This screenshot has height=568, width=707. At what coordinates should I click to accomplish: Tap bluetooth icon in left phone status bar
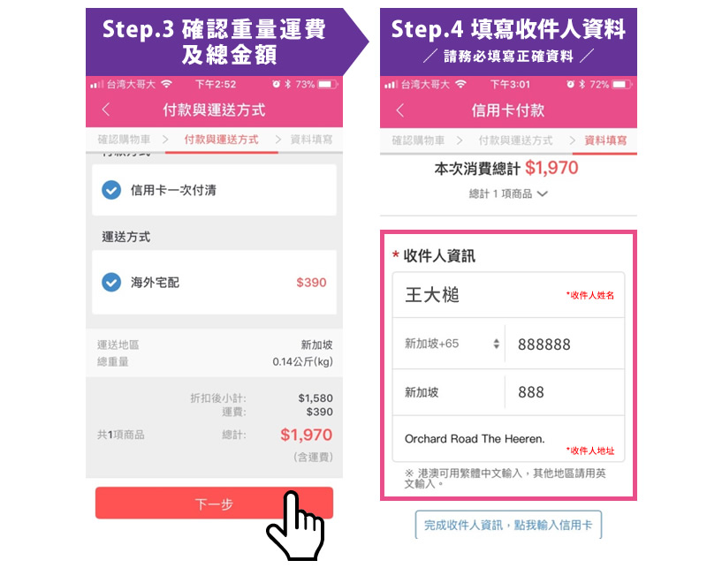pyautogui.click(x=288, y=84)
